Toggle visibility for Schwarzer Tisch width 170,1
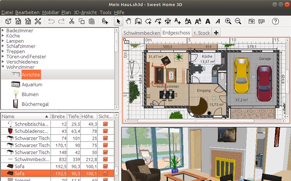This screenshot has width=291, height=181. coord(105,145)
